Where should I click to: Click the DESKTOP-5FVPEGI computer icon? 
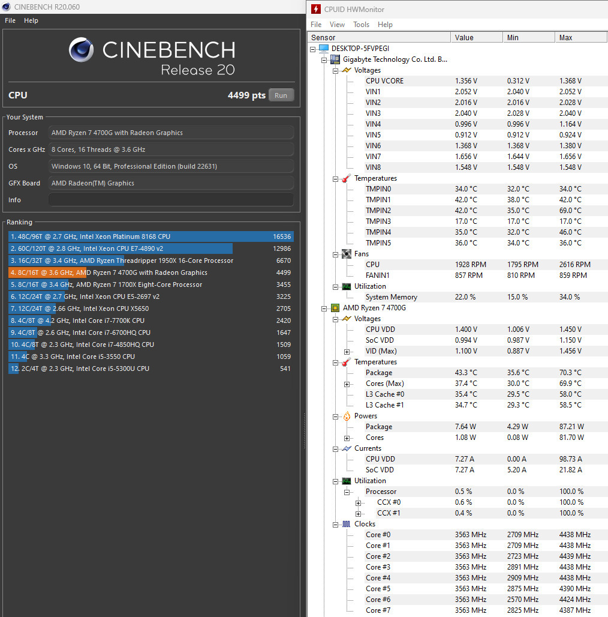pos(323,49)
